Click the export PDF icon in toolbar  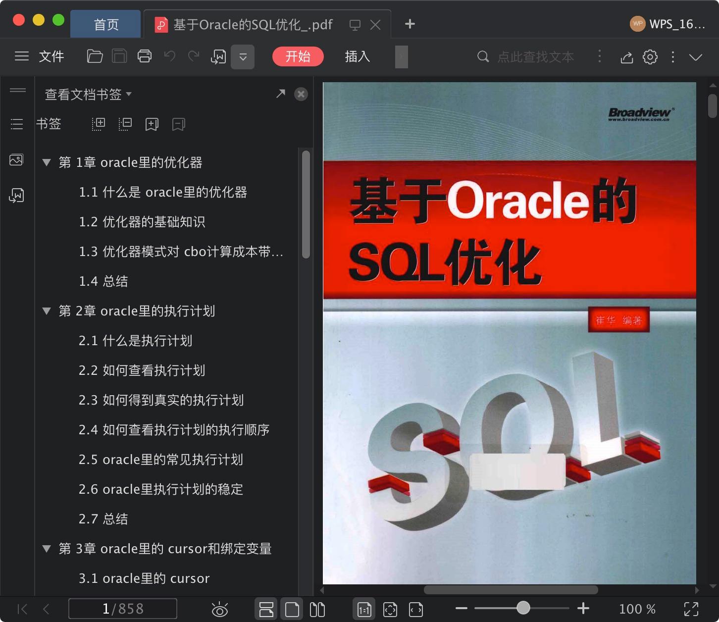click(x=218, y=57)
